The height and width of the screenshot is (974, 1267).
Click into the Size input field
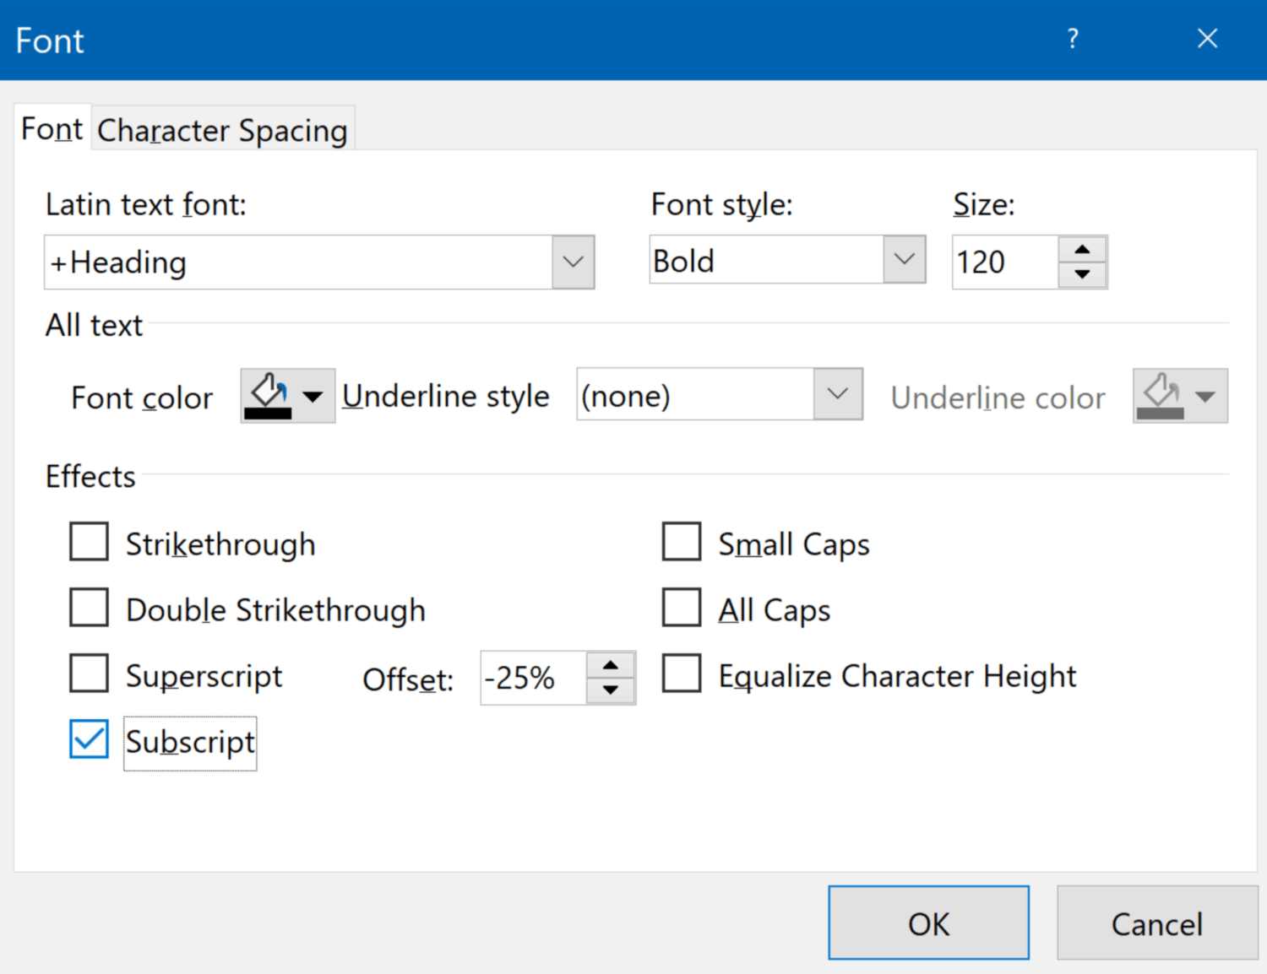pos(1003,262)
